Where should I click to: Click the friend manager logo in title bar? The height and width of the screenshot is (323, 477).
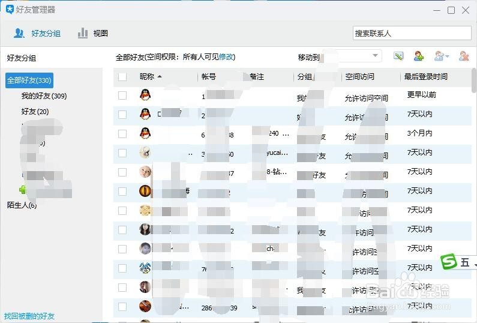[10, 10]
